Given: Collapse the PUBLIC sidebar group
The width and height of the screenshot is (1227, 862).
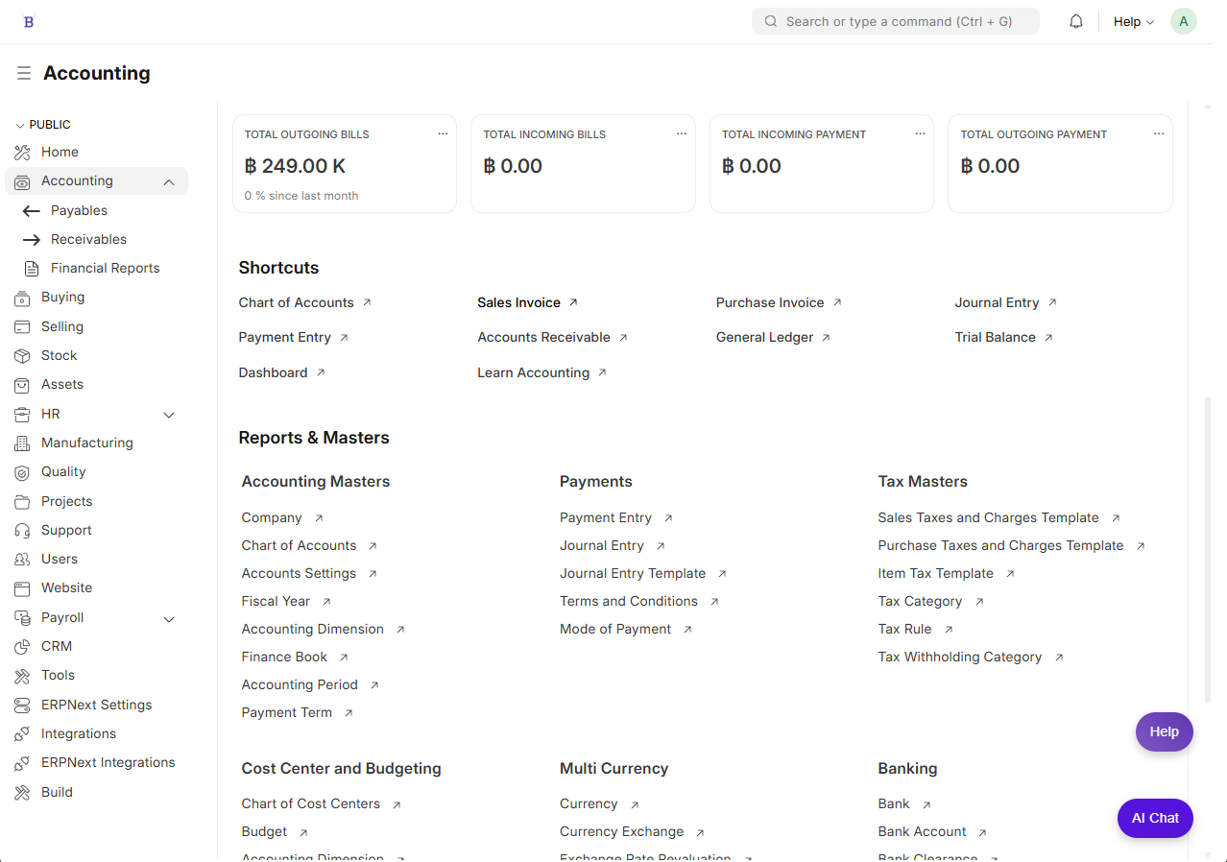Looking at the screenshot, I should tap(20, 125).
